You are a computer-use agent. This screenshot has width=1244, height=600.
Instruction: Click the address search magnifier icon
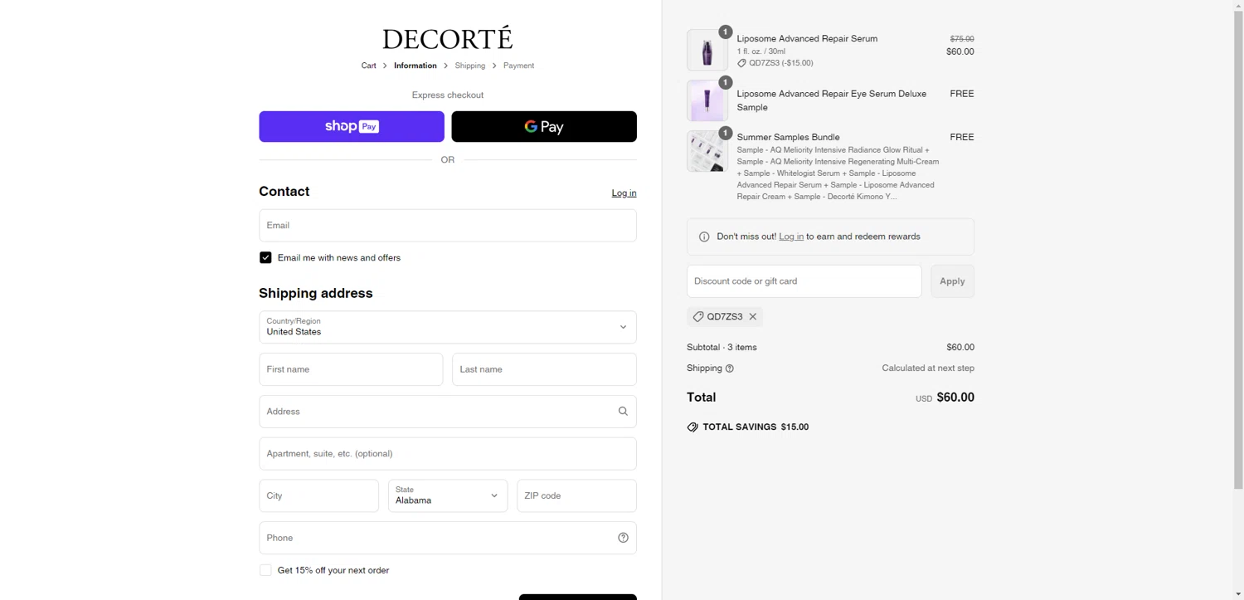pyautogui.click(x=623, y=411)
